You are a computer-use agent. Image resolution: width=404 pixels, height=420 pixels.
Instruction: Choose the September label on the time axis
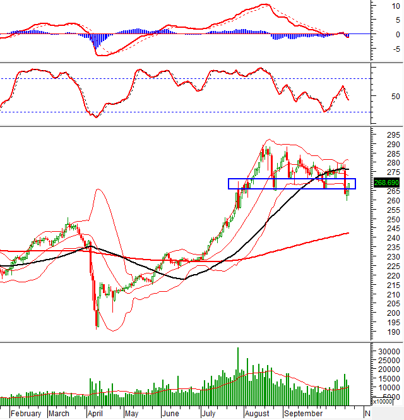coord(304,414)
